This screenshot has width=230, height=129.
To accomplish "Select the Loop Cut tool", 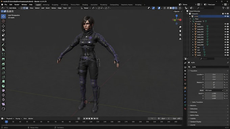I will 3,73.
